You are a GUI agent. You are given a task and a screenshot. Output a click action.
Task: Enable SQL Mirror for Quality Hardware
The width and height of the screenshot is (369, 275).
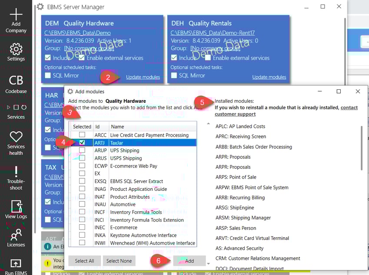(x=48, y=75)
